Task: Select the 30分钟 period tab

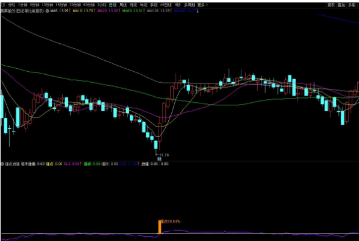Action: (75, 5)
